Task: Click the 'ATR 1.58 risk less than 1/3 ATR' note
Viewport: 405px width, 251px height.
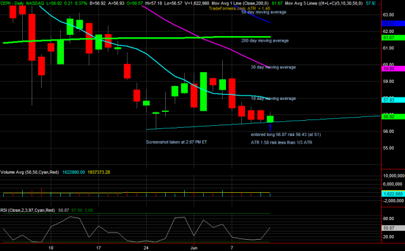Action: [281, 143]
